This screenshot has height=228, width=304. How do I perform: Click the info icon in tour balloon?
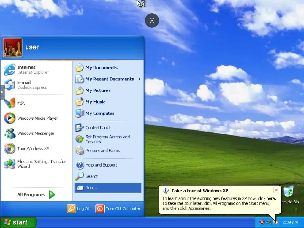(x=166, y=191)
